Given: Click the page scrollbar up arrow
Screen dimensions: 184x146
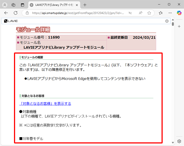Looking at the screenshot, I should [x=173, y=20].
